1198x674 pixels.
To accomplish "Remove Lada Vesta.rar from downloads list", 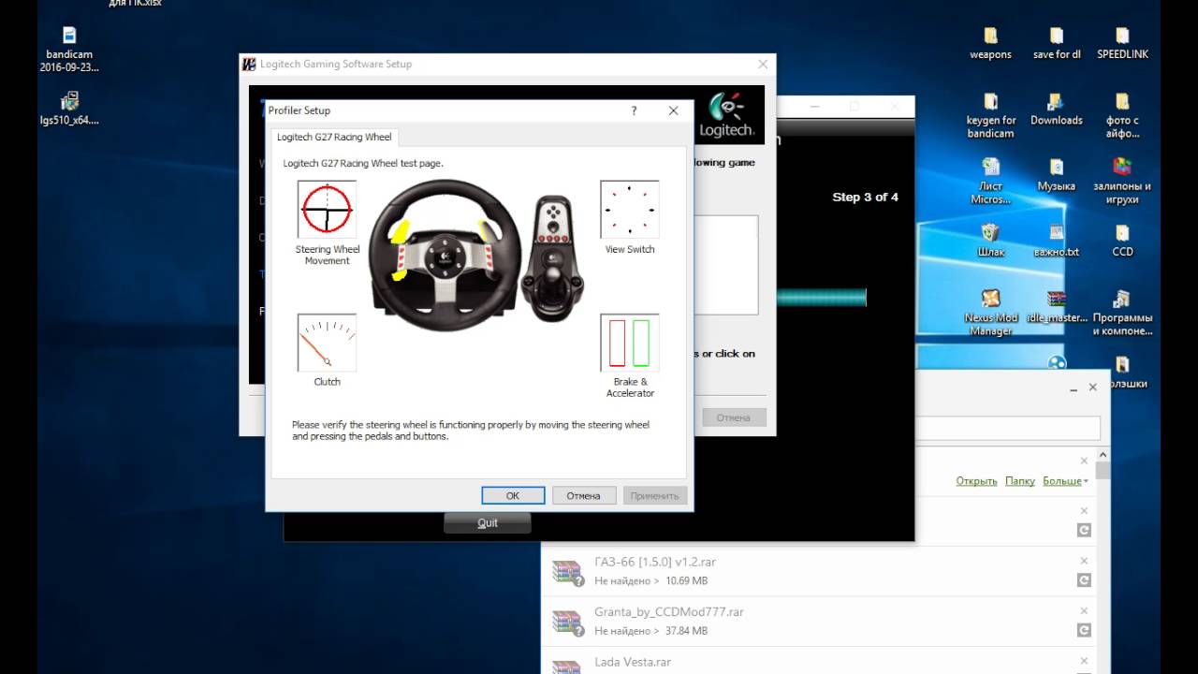I will pyautogui.click(x=1084, y=662).
